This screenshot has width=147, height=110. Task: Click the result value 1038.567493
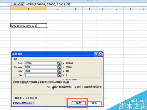72,79
